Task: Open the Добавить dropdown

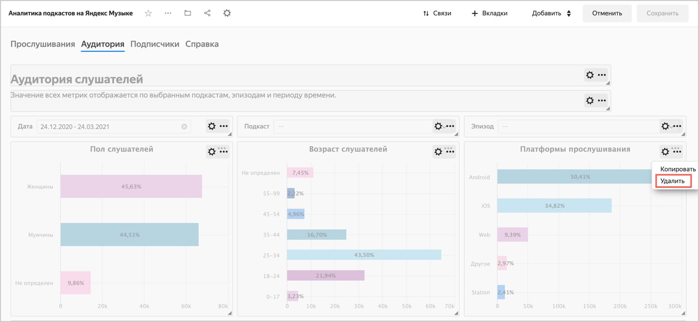Action: coord(551,13)
